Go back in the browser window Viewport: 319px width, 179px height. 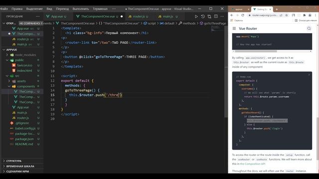(232, 15)
